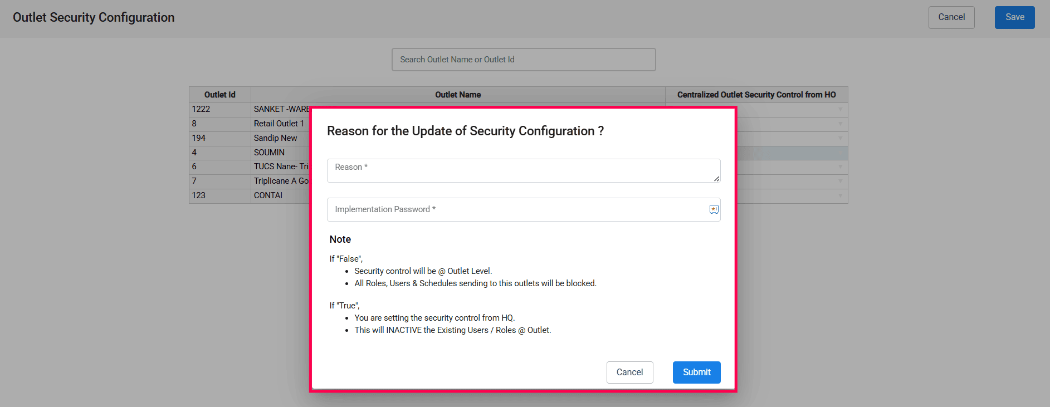Open security control dropdown for outlet 194
The image size is (1050, 407).
[840, 139]
